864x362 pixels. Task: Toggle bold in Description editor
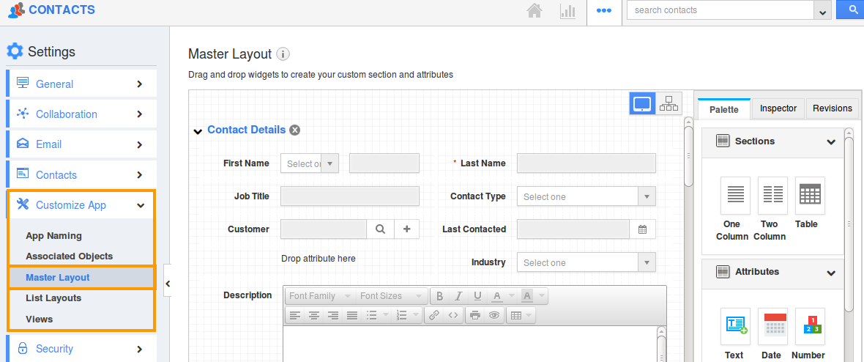tap(439, 296)
